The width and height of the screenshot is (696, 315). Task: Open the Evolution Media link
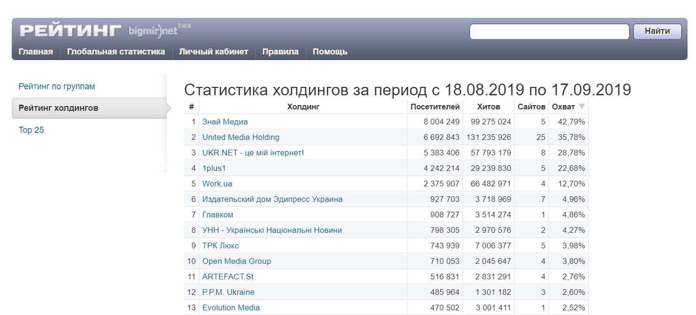click(231, 307)
